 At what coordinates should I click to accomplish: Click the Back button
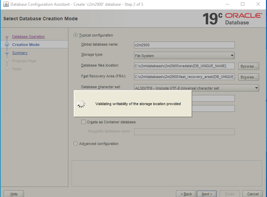pos(186,194)
